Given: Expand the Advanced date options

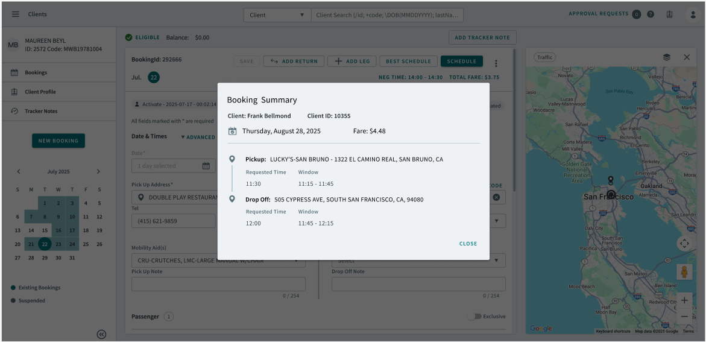Looking at the screenshot, I should [198, 137].
